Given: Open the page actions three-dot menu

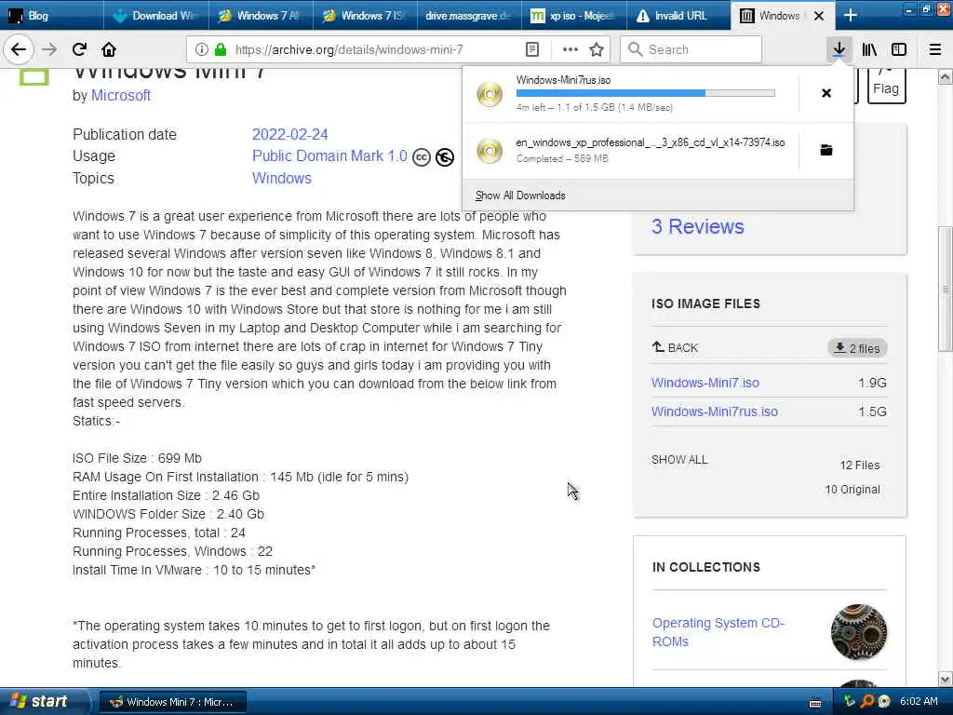Looking at the screenshot, I should coord(570,49).
